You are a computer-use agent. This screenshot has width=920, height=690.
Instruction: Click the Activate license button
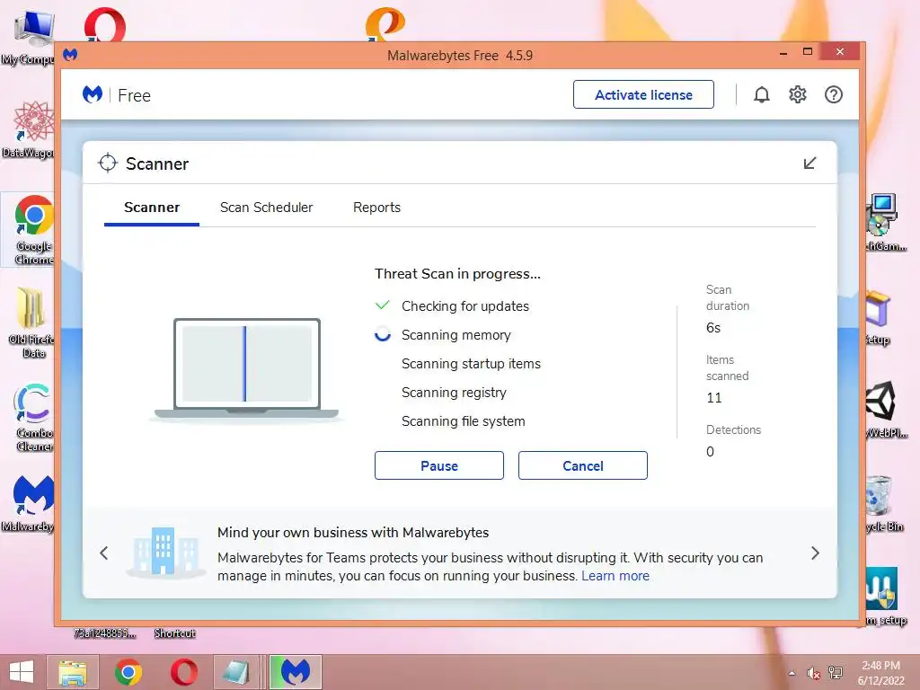(x=643, y=94)
